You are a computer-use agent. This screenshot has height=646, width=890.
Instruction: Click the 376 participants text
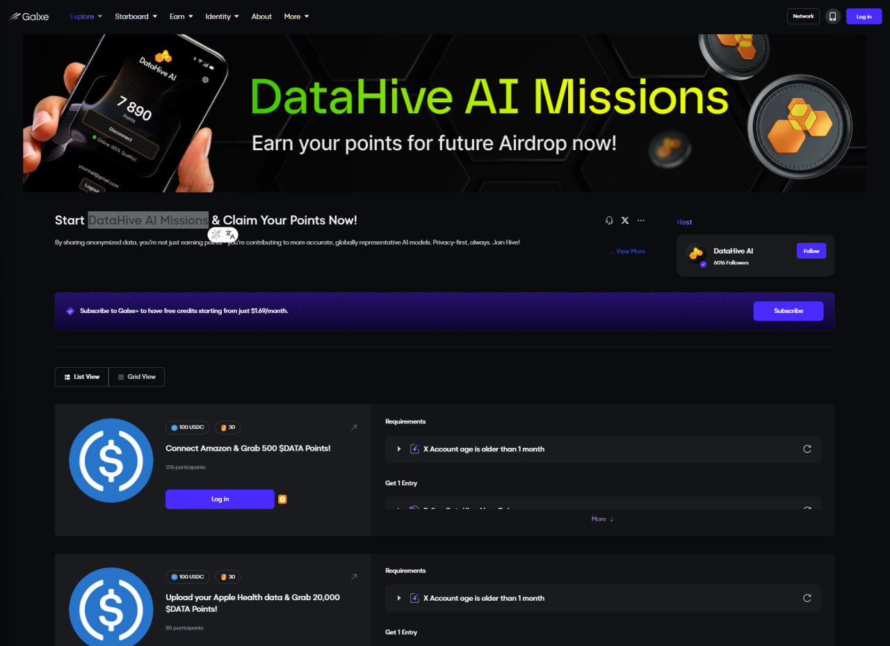pos(186,467)
